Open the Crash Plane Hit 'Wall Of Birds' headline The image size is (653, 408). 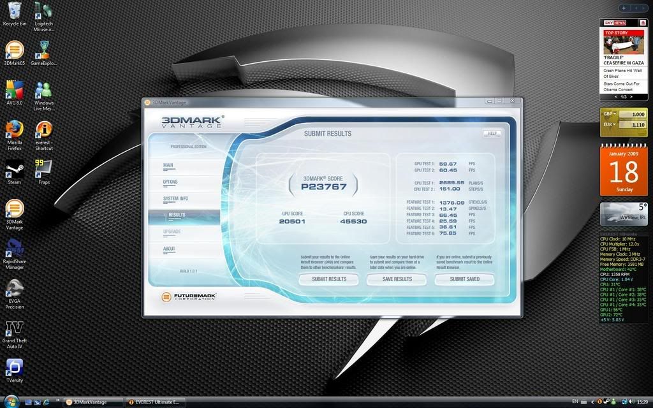click(623, 73)
